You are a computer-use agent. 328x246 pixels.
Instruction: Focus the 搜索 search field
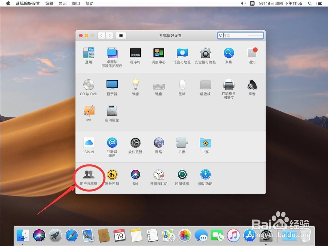240,35
